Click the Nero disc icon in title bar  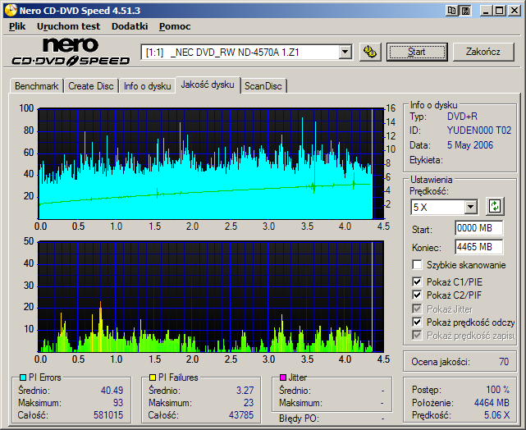[11, 11]
